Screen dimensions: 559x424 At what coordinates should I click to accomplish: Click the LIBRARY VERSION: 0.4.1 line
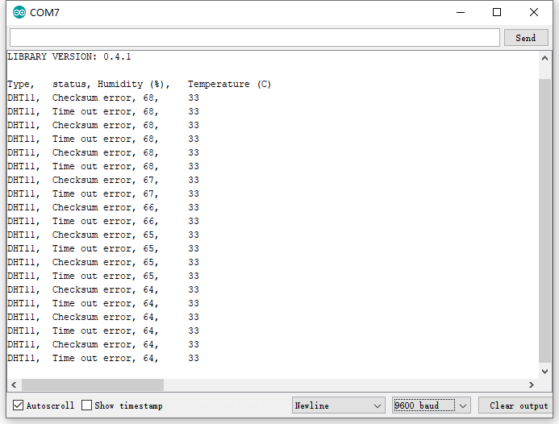[69, 56]
